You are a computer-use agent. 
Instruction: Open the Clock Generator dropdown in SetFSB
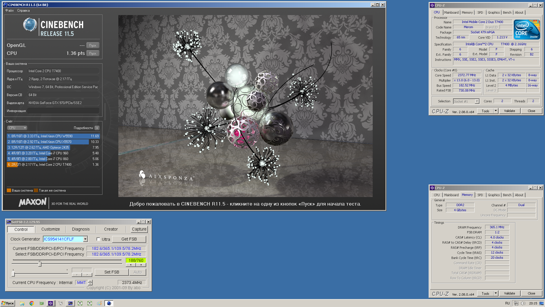tap(85, 239)
